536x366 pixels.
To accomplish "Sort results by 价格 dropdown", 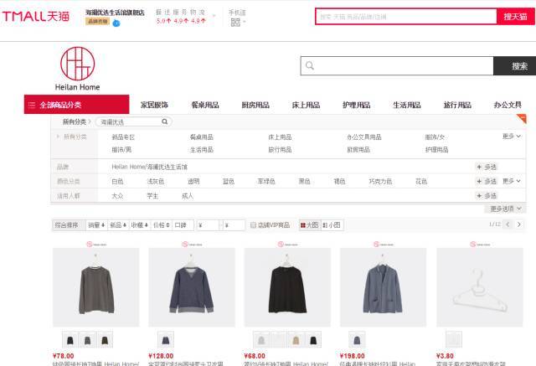I will [159, 224].
